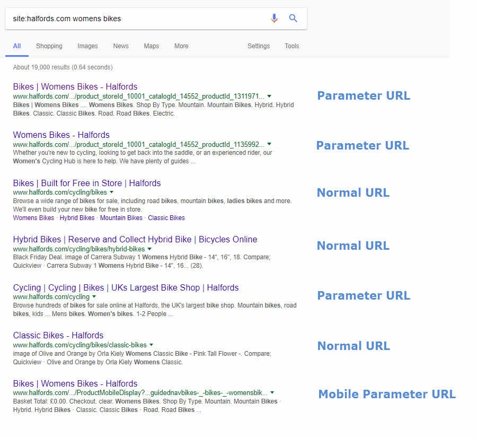Open the News tab
Screen dimensions: 477x438
[x=121, y=46]
